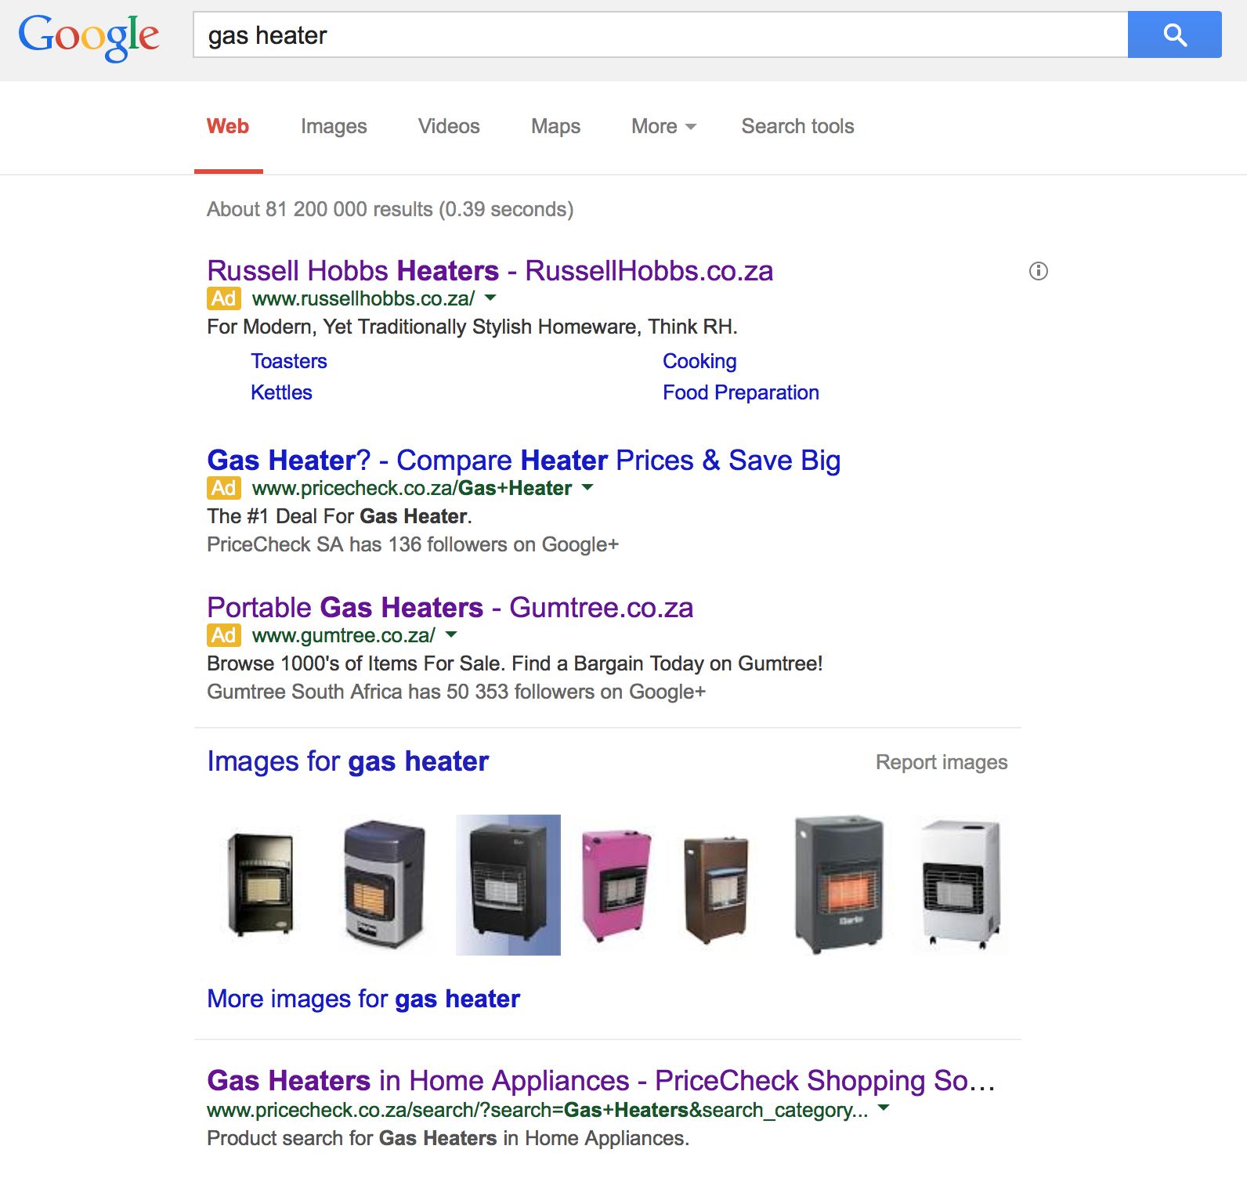
Task: Open the grey heater with glowing orange panel
Action: click(839, 884)
